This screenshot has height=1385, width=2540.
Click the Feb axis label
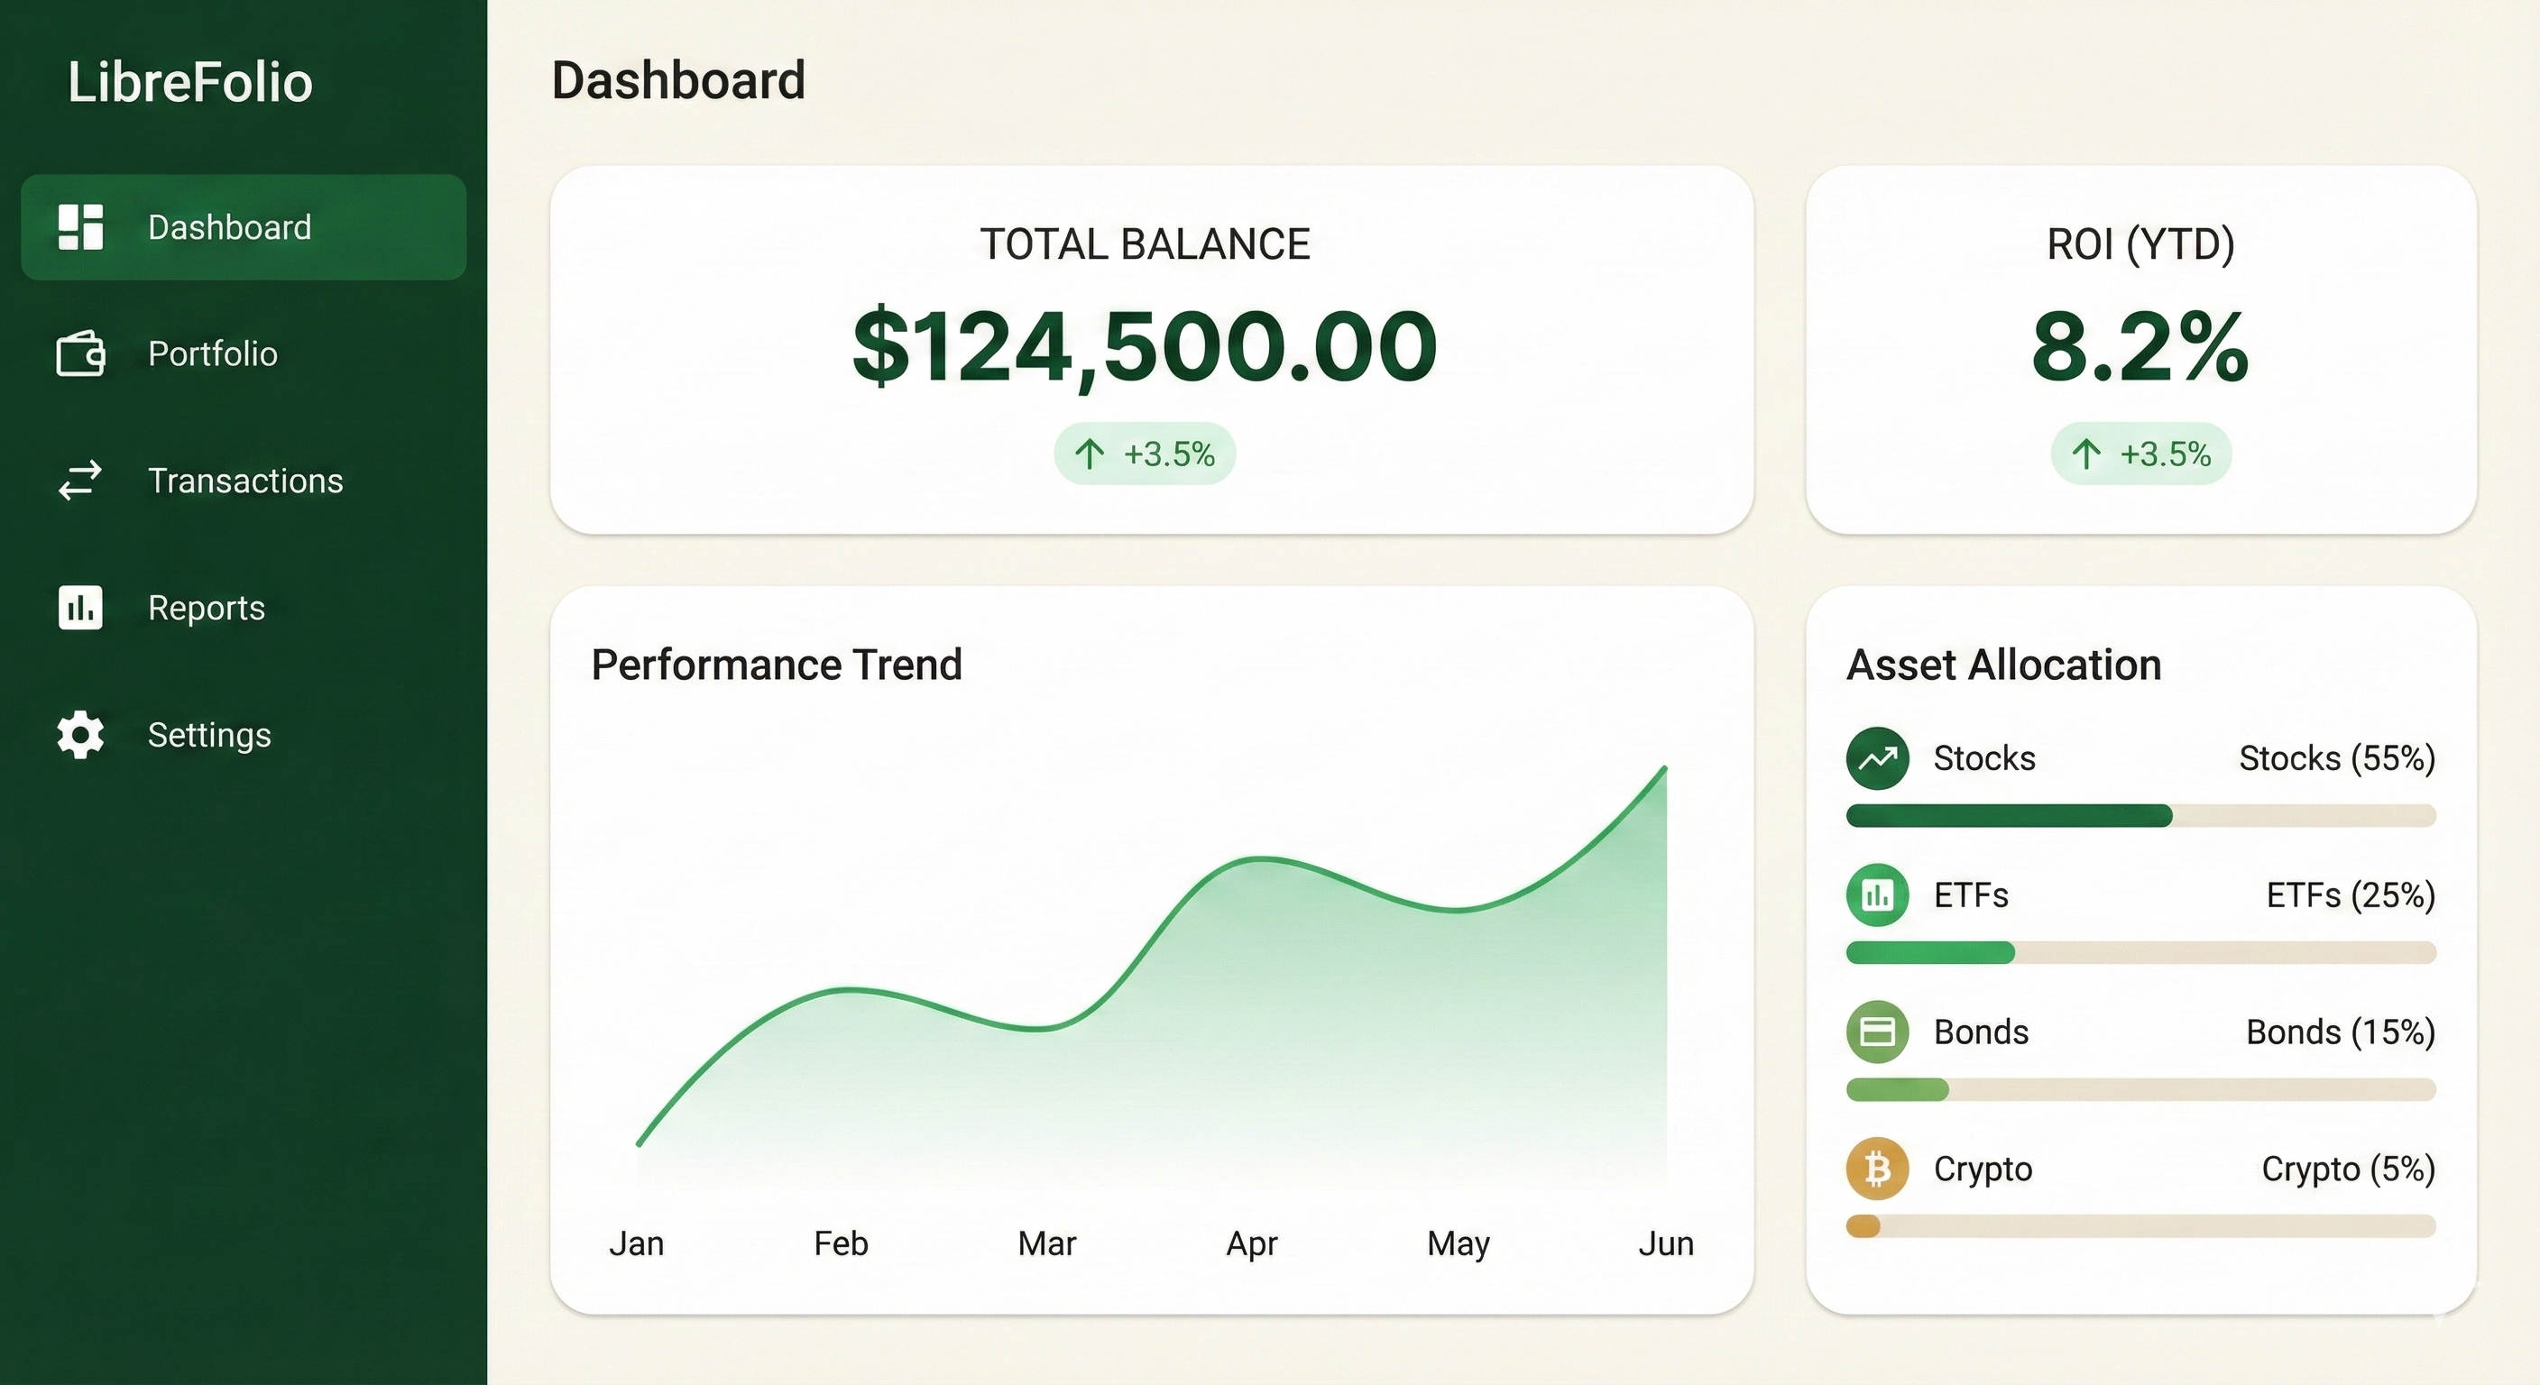(841, 1243)
